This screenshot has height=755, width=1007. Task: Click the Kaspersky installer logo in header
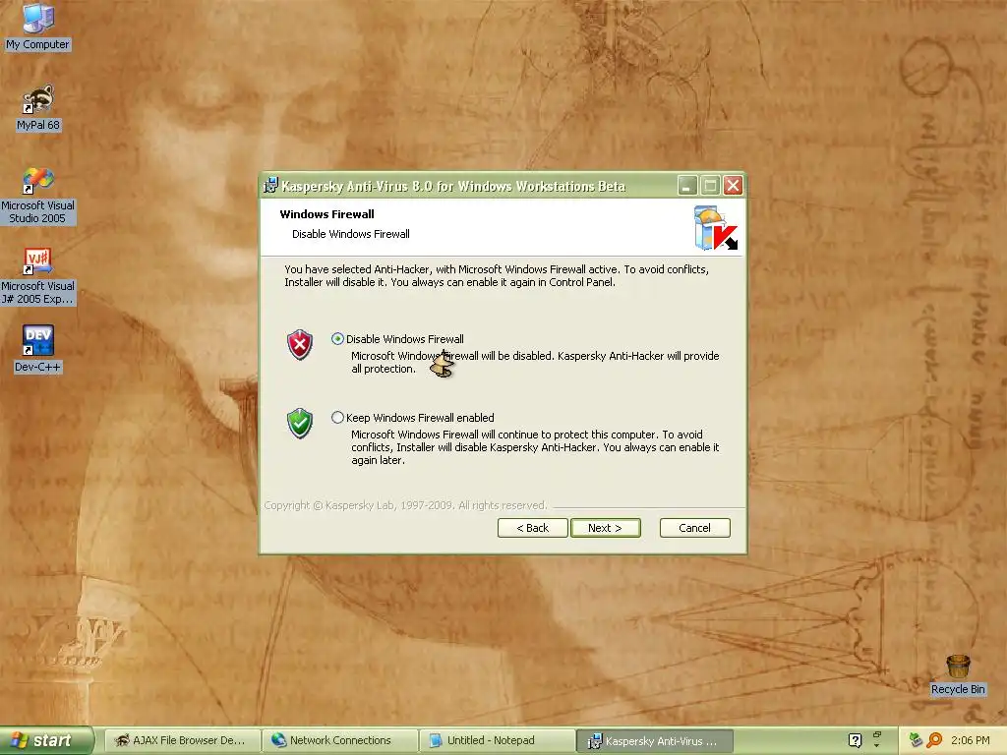click(x=716, y=228)
